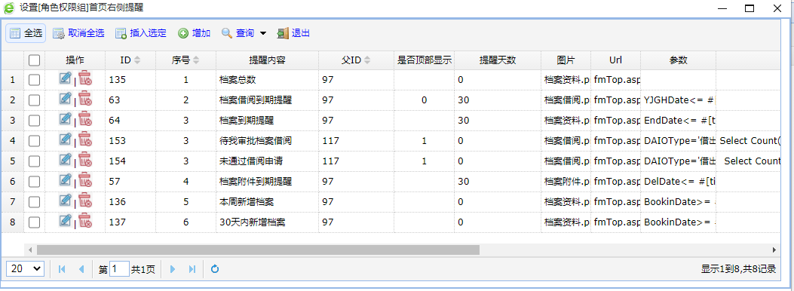Click 退出 to exit the dialog
The image size is (794, 291).
pos(294,33)
